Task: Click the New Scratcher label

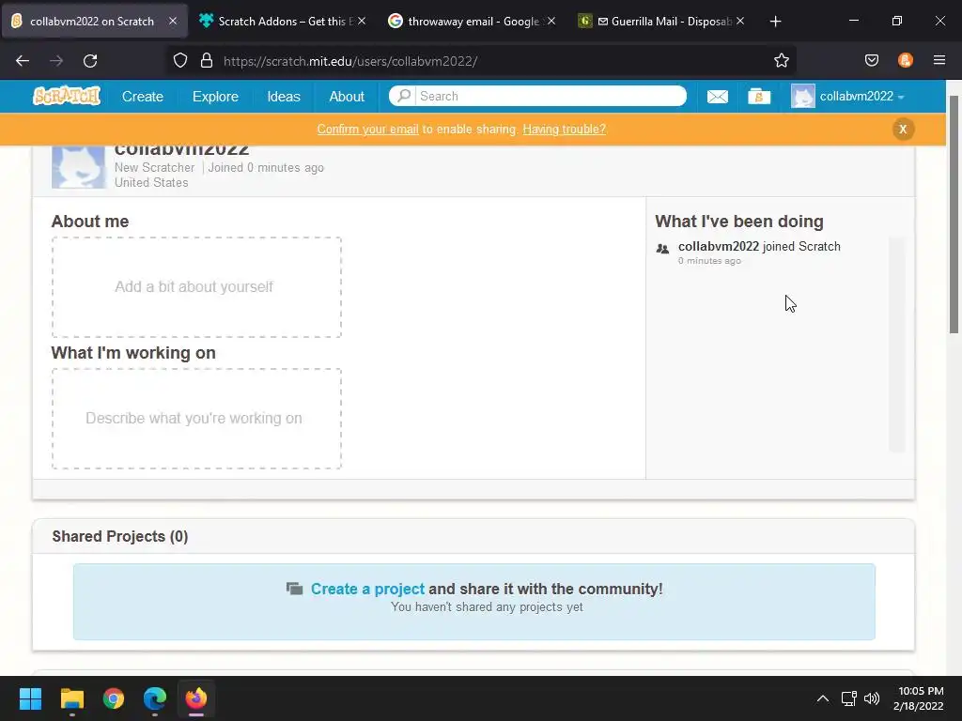Action: click(155, 167)
